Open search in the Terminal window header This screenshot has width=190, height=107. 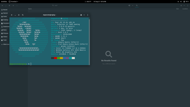(x=23, y=15)
